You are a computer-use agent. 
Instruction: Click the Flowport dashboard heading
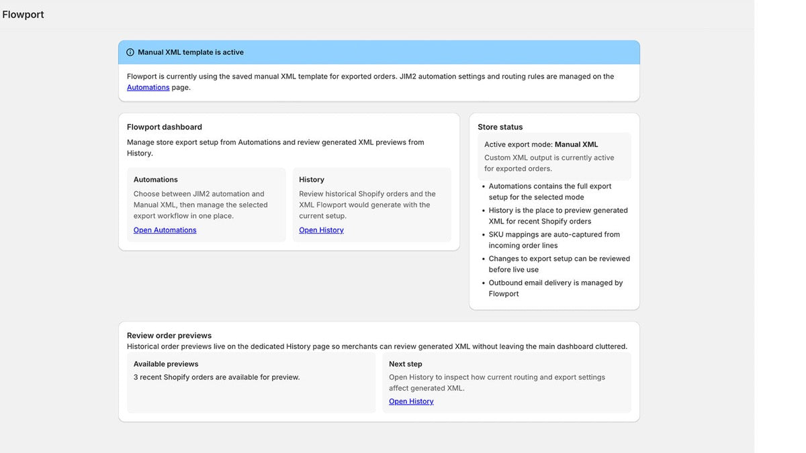click(x=165, y=127)
